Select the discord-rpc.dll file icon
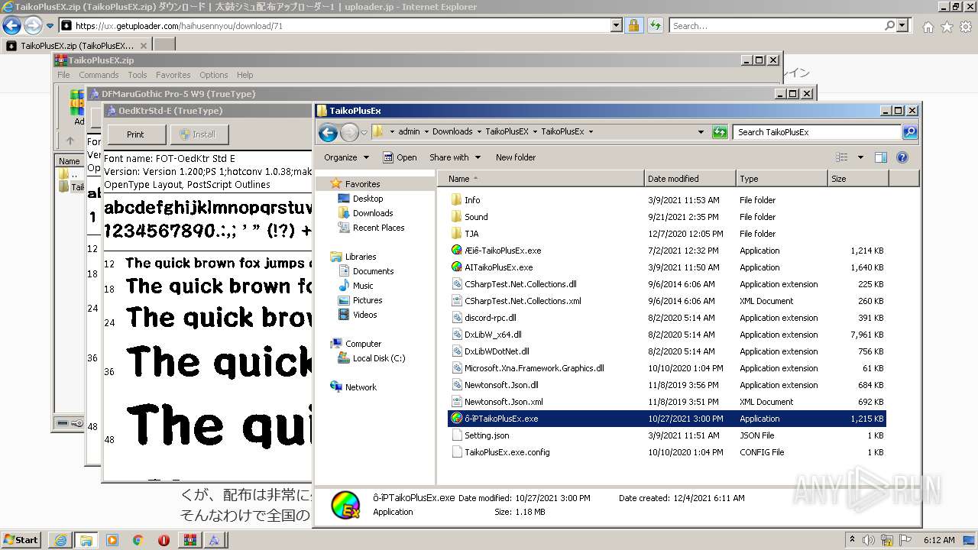This screenshot has height=550, width=978. point(457,318)
